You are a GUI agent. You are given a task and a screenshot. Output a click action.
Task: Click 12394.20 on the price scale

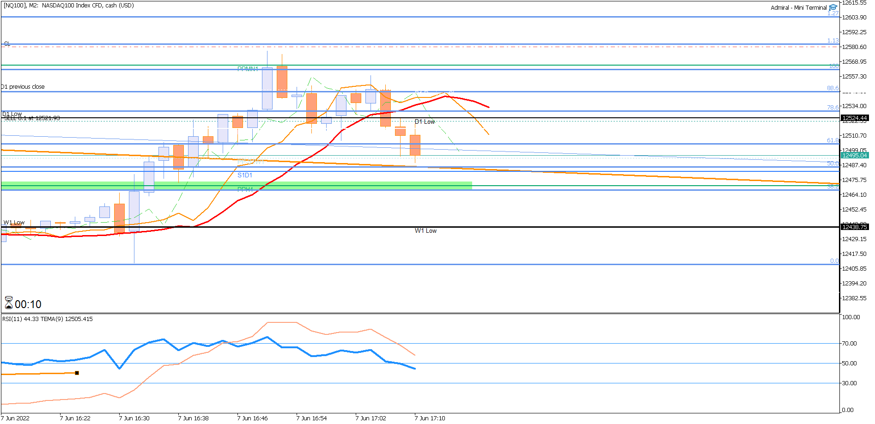[x=854, y=284]
